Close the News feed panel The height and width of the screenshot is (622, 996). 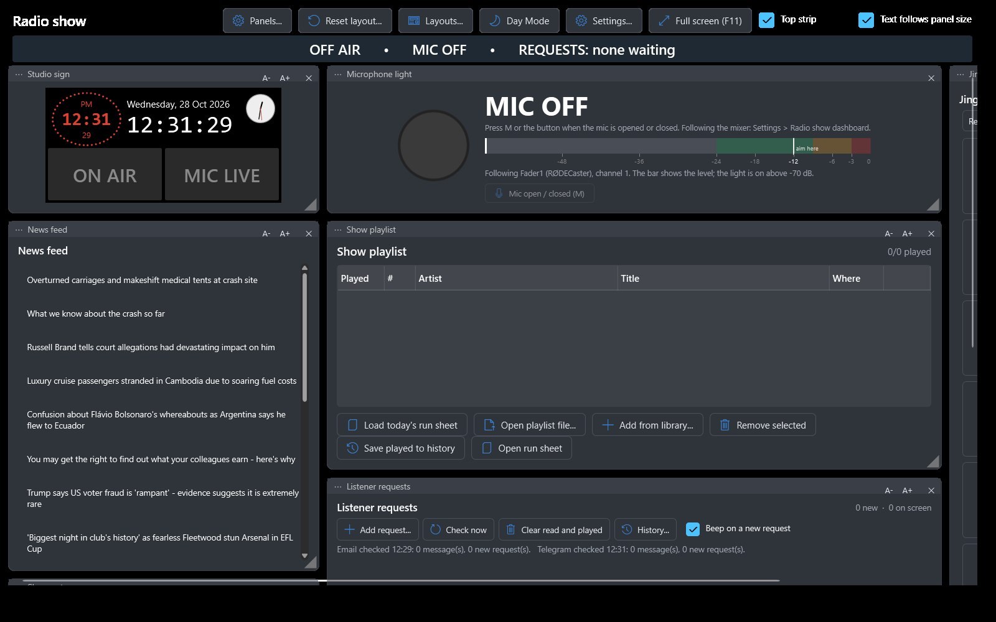tap(309, 233)
